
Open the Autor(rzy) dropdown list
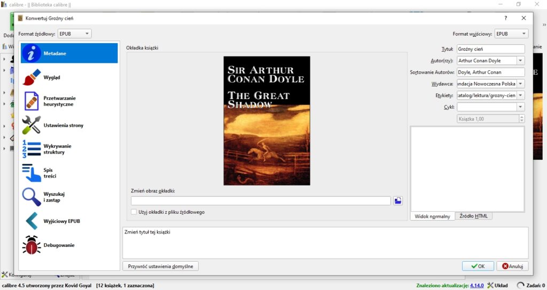(x=521, y=61)
